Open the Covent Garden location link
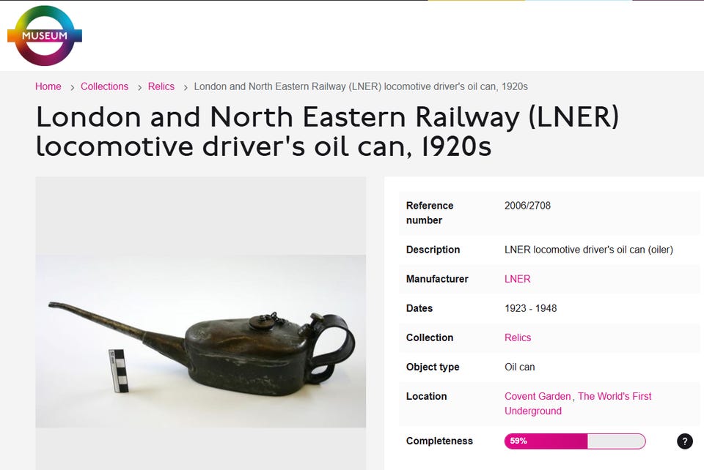704x470 pixels. [x=538, y=396]
